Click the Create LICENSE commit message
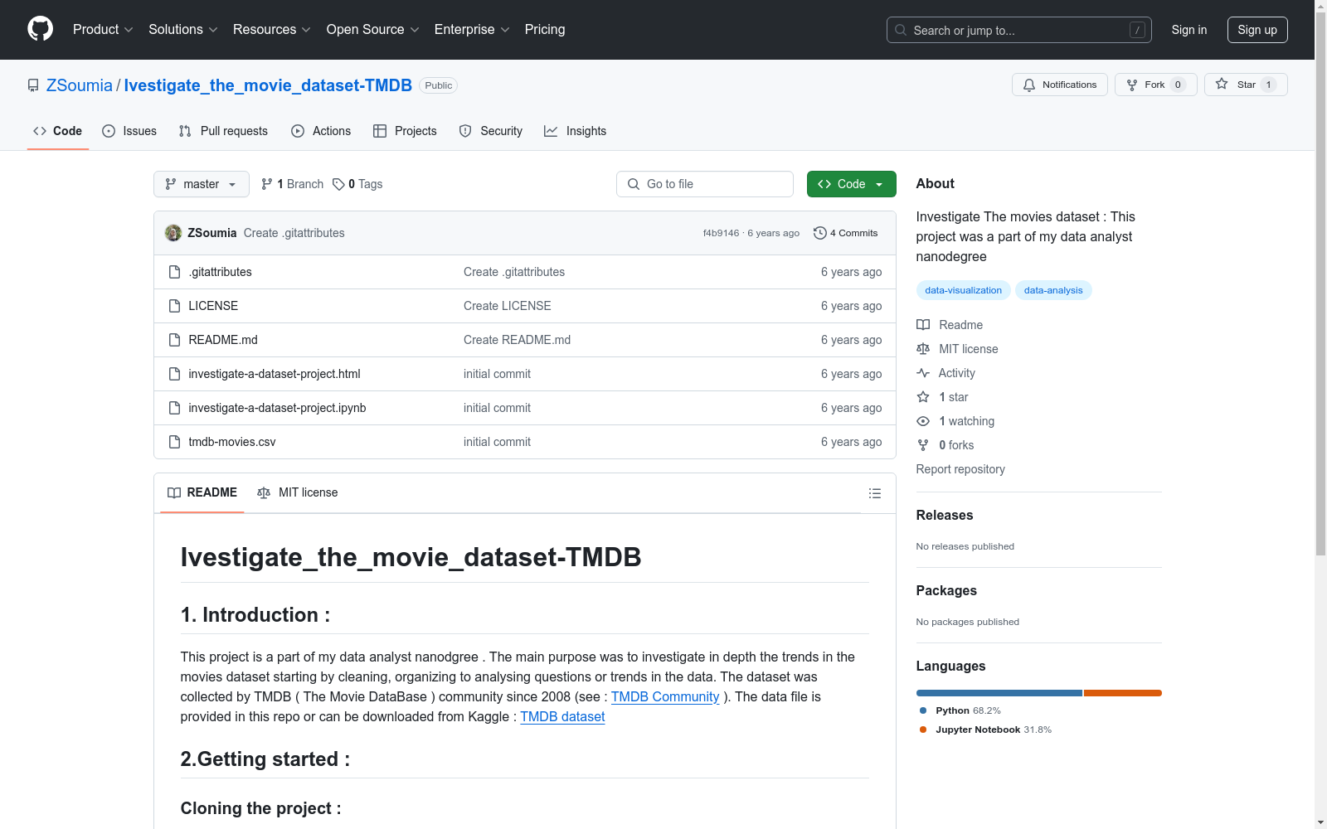Image resolution: width=1327 pixels, height=829 pixels. coord(508,306)
